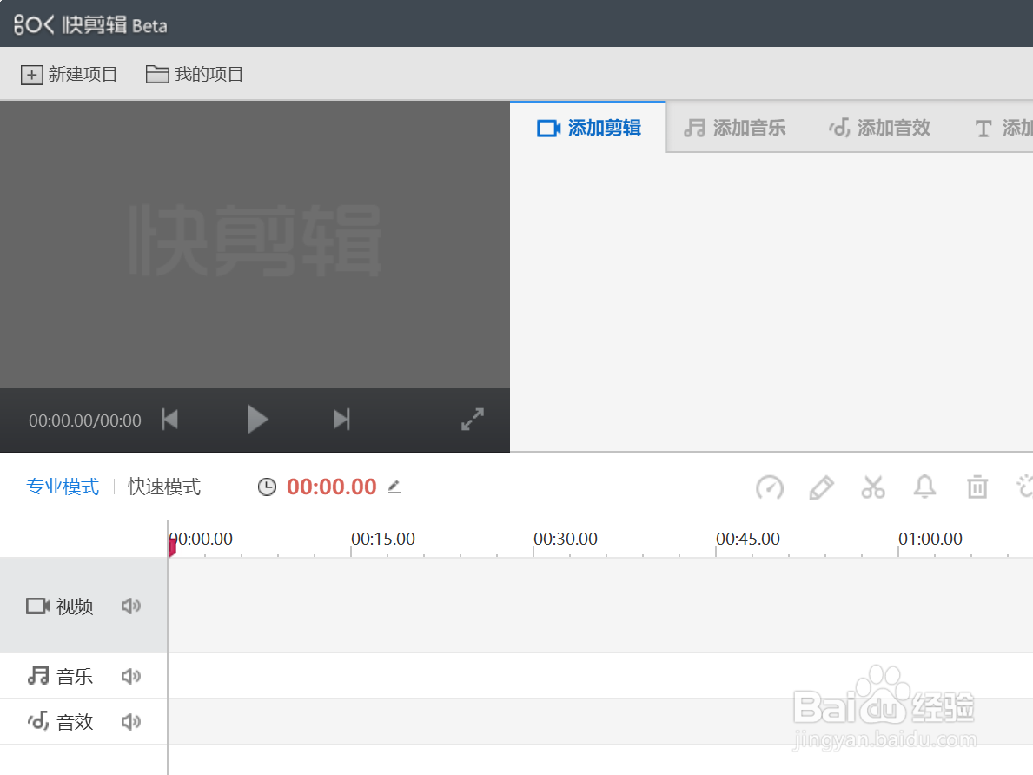Click the 新建项目 new project button

coord(70,75)
